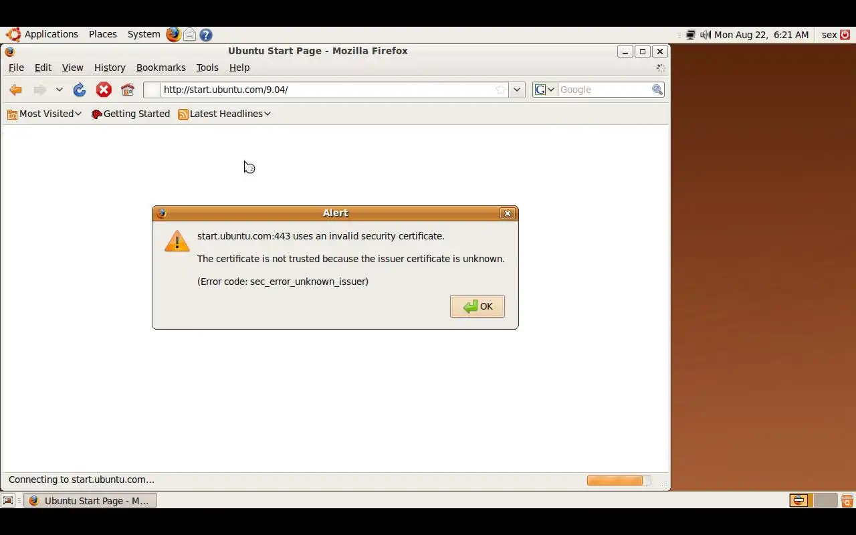Open the Getting Started bookmark
Screen dimensions: 856x535
[x=131, y=114]
